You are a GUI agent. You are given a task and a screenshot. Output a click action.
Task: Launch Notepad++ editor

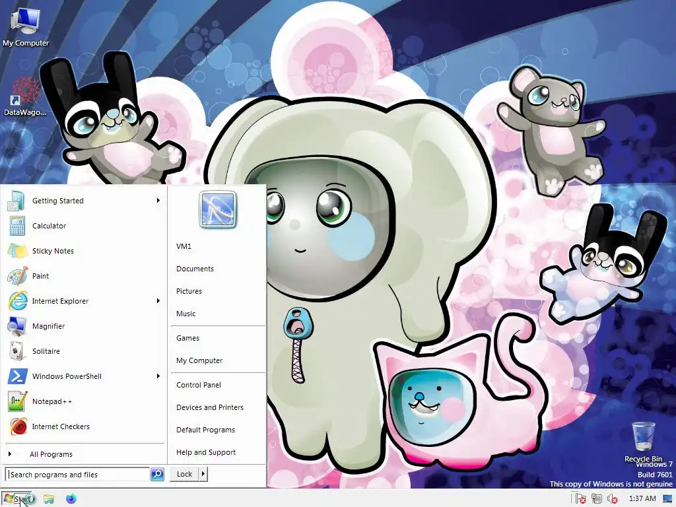pos(84,401)
